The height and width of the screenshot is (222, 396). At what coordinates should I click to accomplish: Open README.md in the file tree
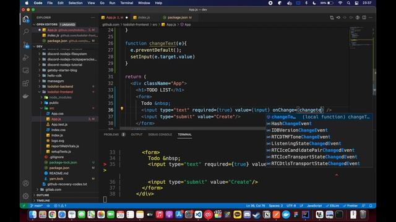click(58, 173)
